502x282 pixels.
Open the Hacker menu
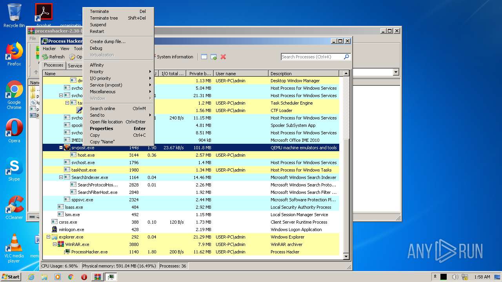(49, 49)
